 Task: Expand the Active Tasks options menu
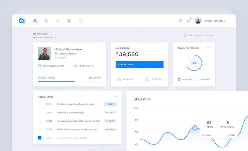coord(115,96)
